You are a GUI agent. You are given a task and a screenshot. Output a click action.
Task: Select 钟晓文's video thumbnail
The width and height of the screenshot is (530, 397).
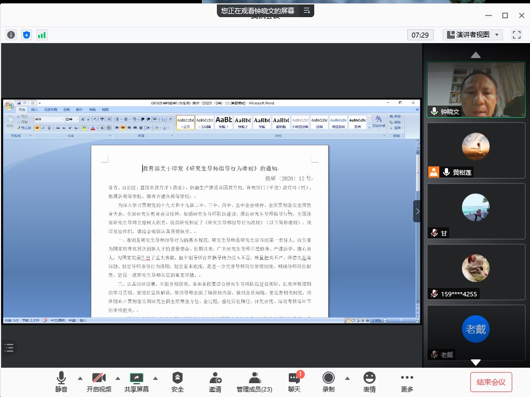[x=476, y=89]
